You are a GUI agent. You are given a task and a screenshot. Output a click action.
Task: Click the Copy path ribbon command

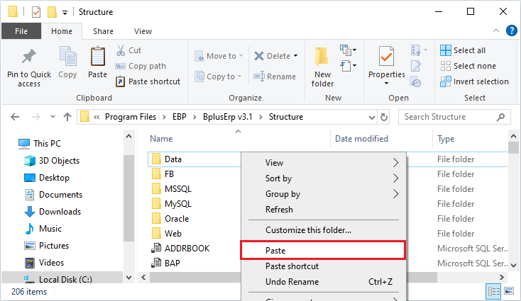pos(141,66)
